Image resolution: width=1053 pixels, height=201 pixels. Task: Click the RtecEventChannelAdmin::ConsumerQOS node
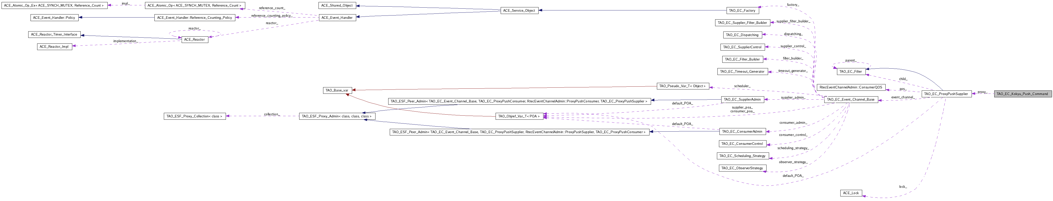pos(851,87)
